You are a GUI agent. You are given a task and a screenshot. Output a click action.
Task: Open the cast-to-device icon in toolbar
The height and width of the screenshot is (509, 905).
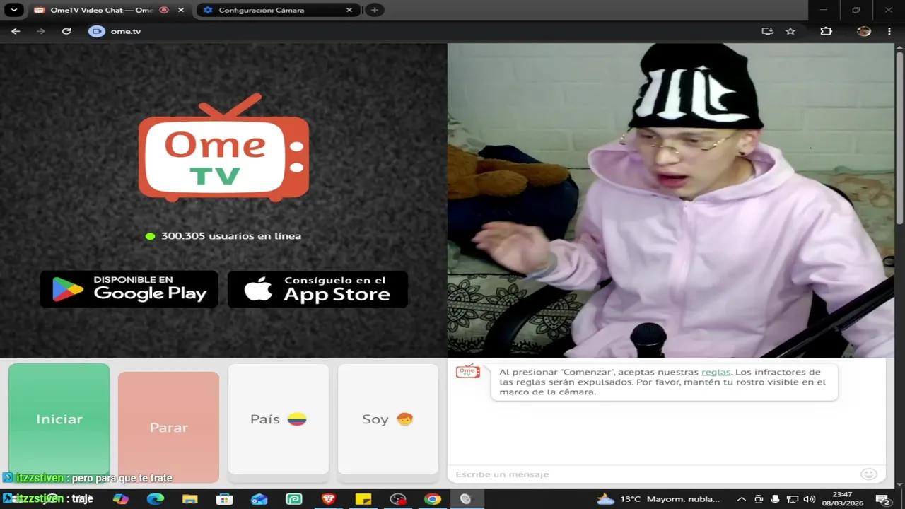point(766,31)
